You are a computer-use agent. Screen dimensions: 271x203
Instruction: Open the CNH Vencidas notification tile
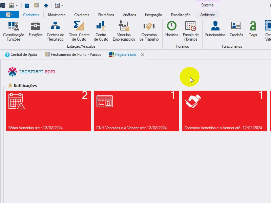[137, 111]
